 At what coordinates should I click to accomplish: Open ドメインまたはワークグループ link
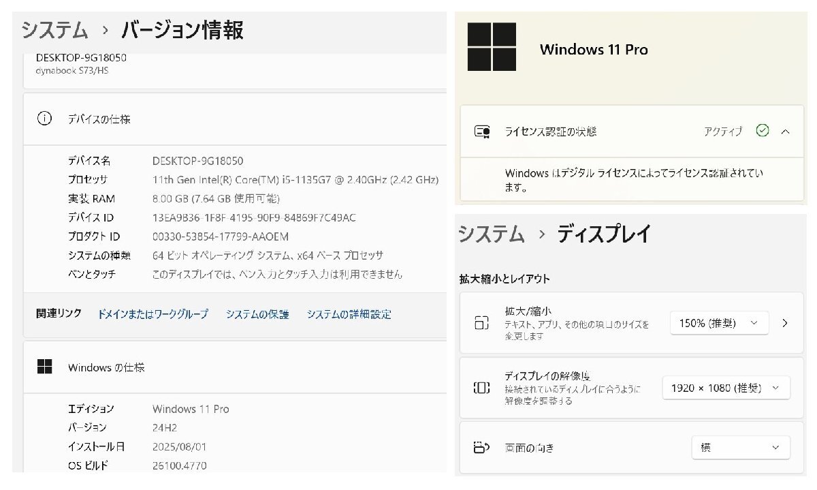(153, 314)
